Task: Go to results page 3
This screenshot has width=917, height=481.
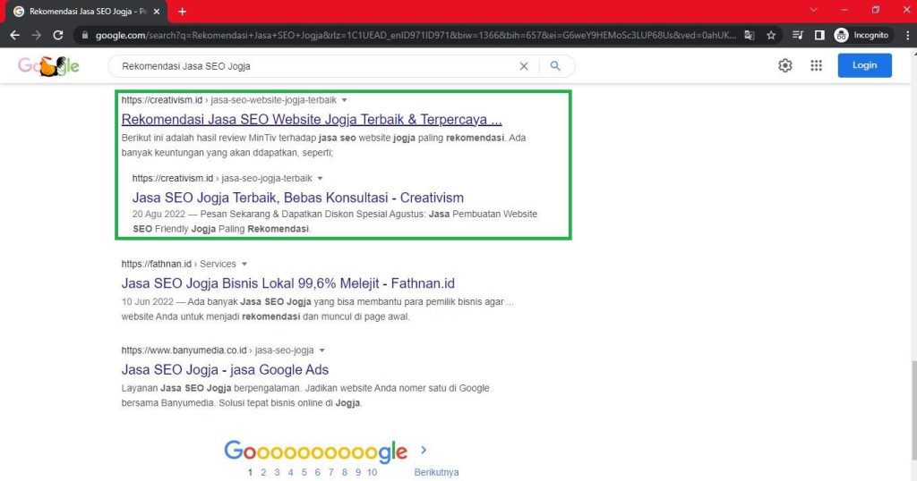Action: click(x=277, y=472)
